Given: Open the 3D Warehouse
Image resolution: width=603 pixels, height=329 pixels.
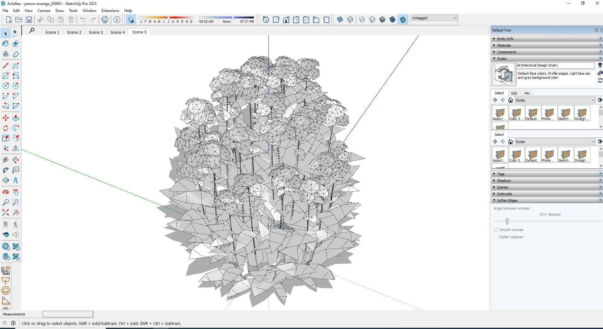Looking at the screenshot, I should tap(6, 246).
